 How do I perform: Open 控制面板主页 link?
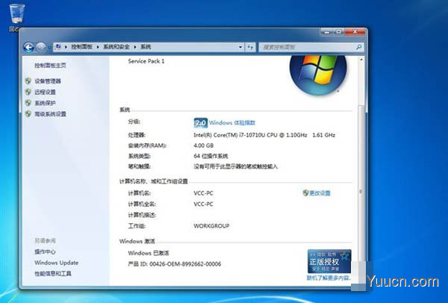(50, 66)
